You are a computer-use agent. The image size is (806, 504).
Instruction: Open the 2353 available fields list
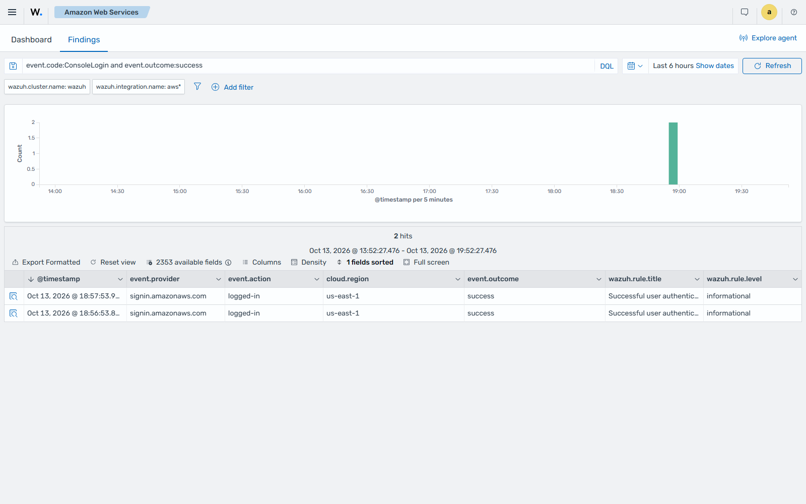click(184, 262)
